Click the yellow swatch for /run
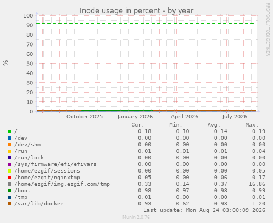 tap(9, 151)
